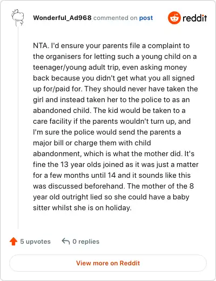The width and height of the screenshot is (216, 281).
Task: Click the line ending "sitter whilst she is on holiday."
Action: click(82, 208)
